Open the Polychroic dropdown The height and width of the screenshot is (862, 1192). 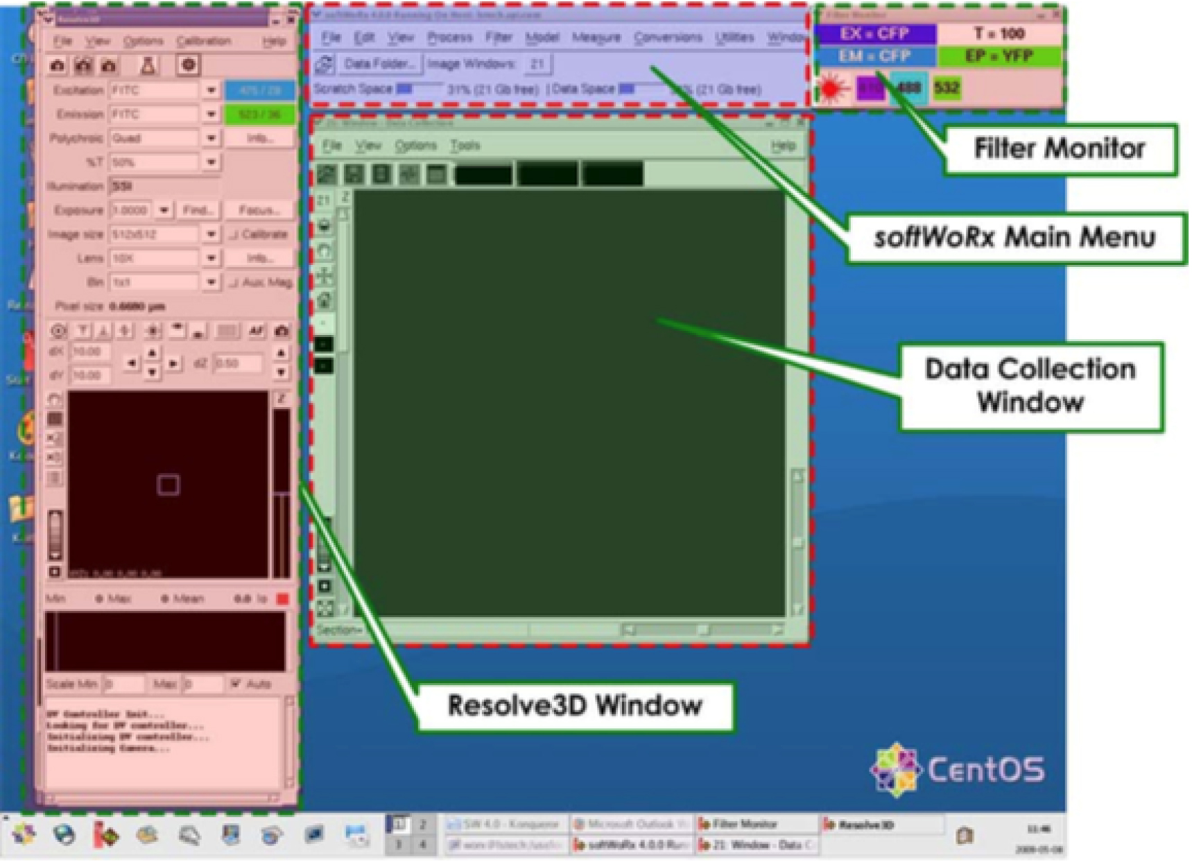[x=211, y=138]
